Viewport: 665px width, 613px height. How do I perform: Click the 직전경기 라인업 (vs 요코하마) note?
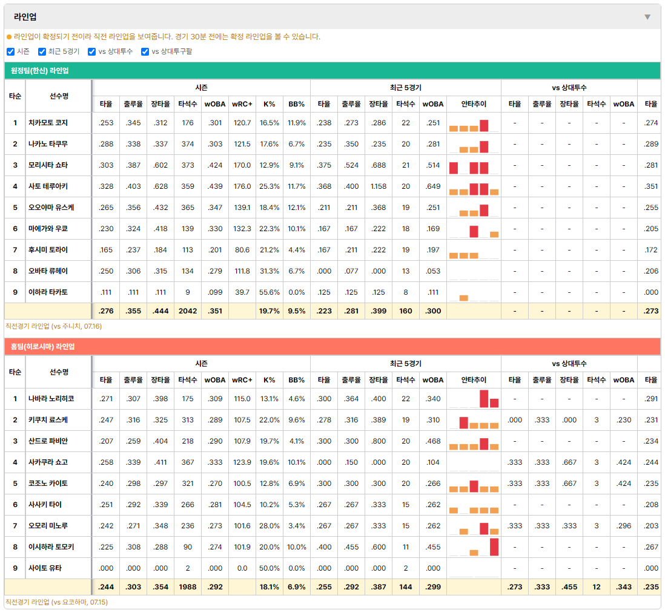click(x=56, y=602)
